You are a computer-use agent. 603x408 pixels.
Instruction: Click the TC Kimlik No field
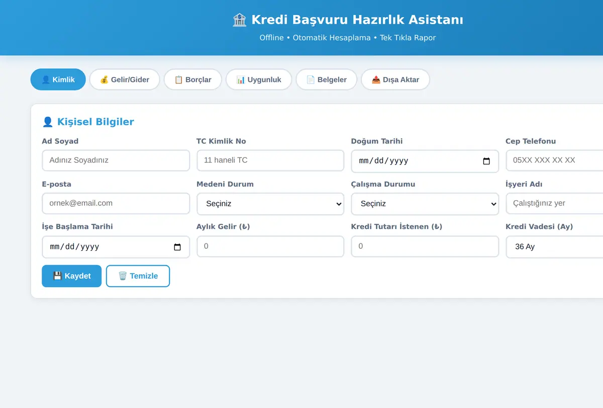pos(270,160)
